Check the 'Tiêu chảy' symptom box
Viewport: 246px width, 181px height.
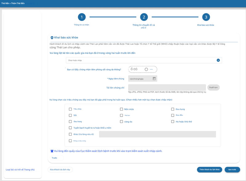(70, 109)
